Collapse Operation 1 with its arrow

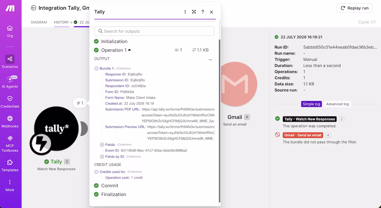[129, 50]
